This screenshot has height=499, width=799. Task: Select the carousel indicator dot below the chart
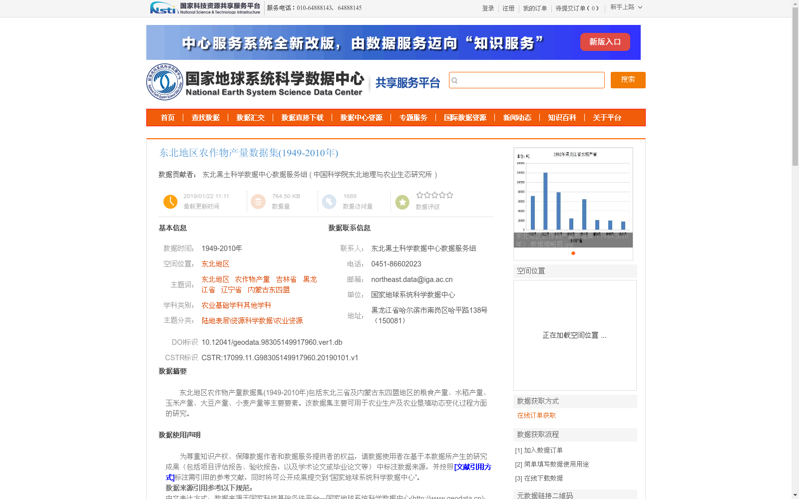tap(573, 253)
